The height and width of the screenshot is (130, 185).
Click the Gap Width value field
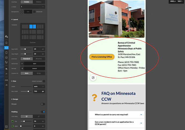[x=37, y=49]
